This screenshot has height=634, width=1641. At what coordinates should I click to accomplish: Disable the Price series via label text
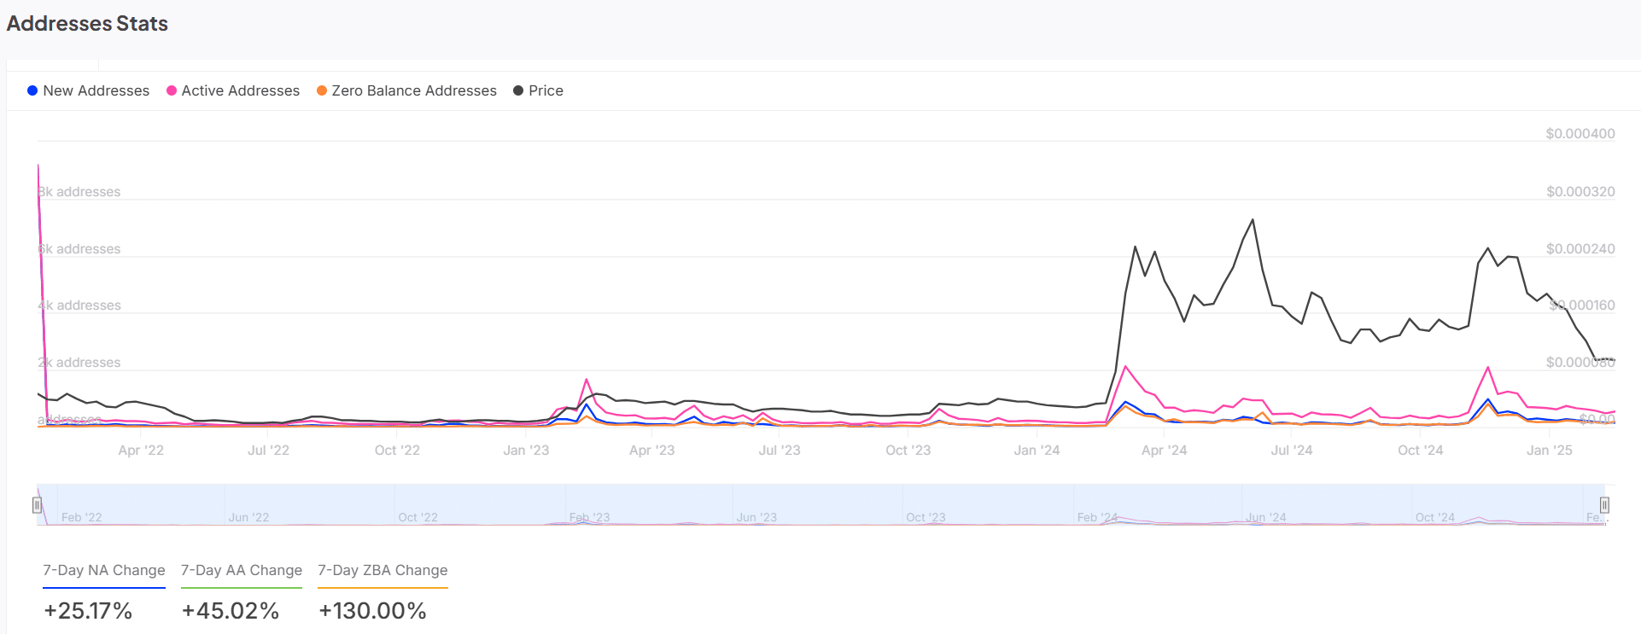click(546, 90)
